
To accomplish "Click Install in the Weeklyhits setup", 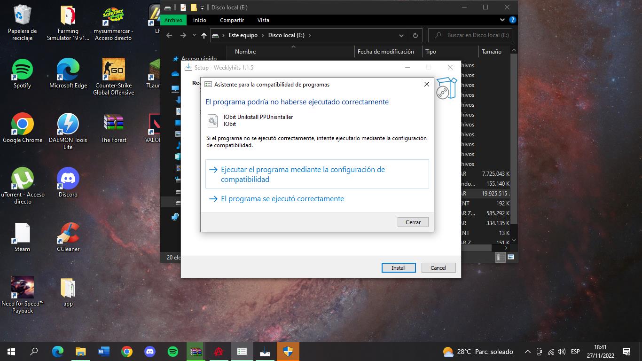I will [398, 267].
